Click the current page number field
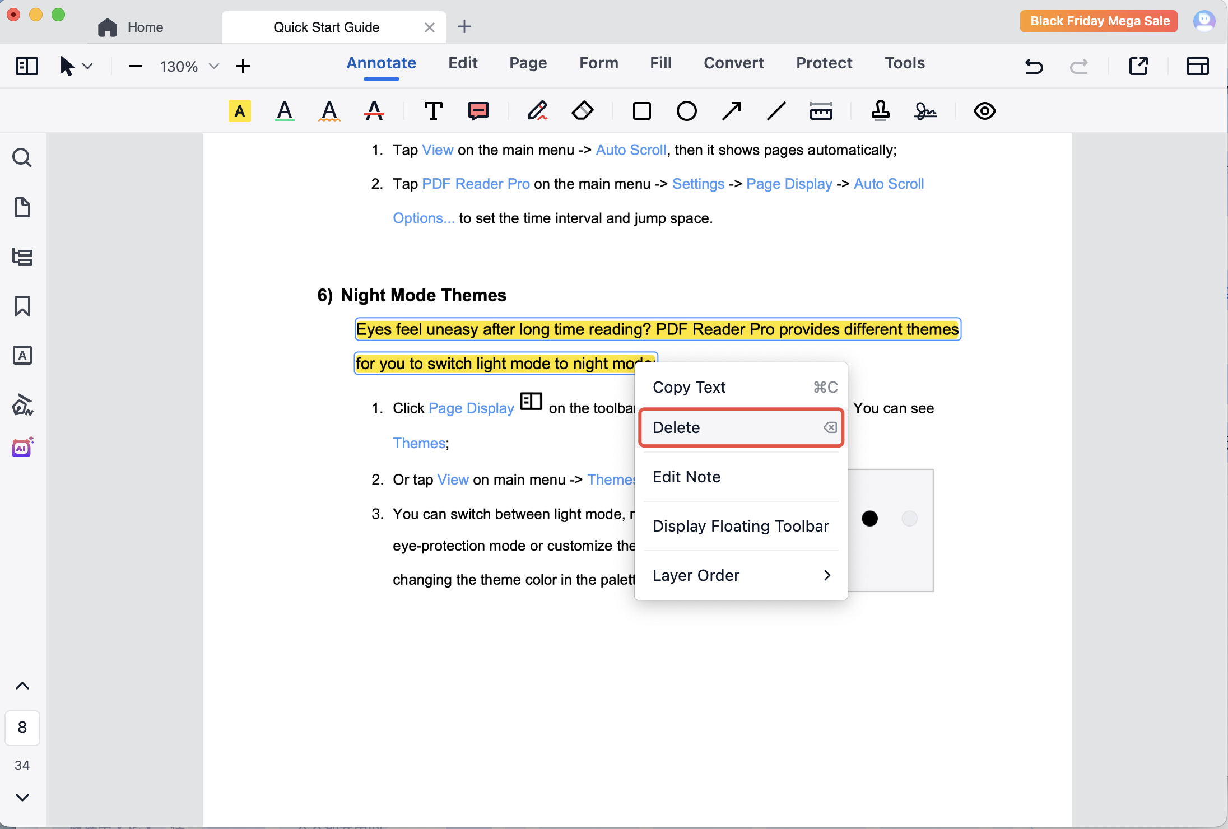This screenshot has width=1228, height=829. (22, 727)
